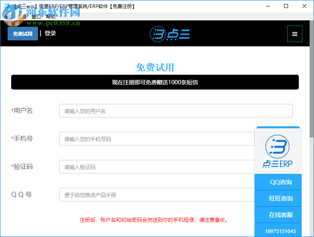Click the 免费试用 page heading
This screenshot has width=314, height=237.
coord(155,67)
